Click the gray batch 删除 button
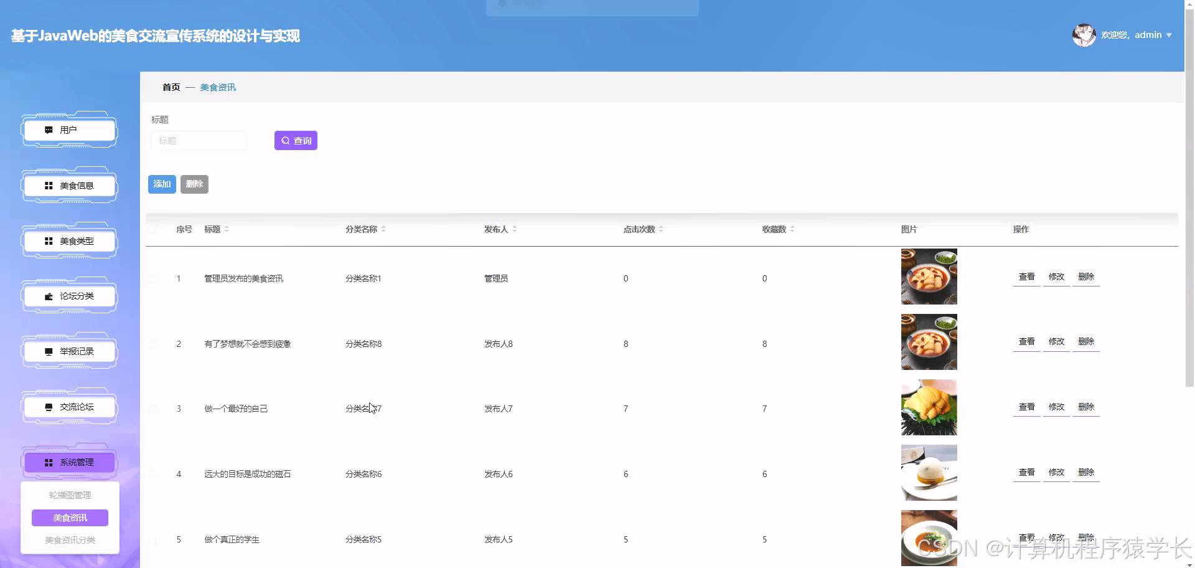This screenshot has width=1195, height=568. click(x=194, y=184)
